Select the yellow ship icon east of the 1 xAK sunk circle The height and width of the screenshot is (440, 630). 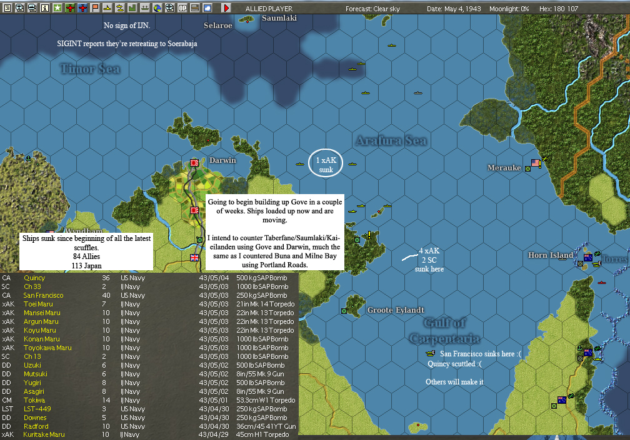(x=352, y=164)
